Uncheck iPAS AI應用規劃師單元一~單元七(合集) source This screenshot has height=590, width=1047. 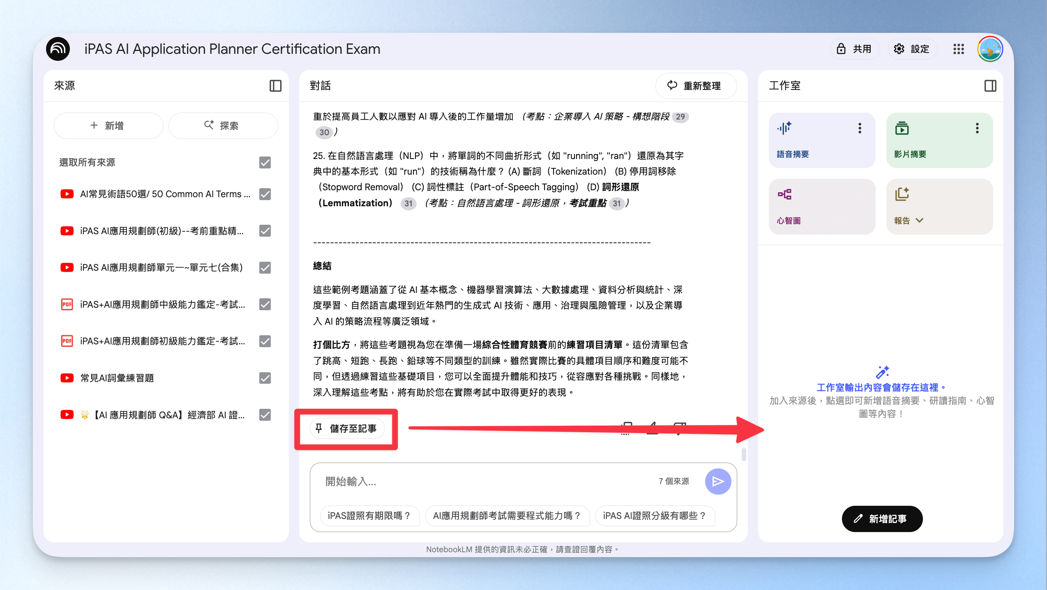pyautogui.click(x=265, y=268)
